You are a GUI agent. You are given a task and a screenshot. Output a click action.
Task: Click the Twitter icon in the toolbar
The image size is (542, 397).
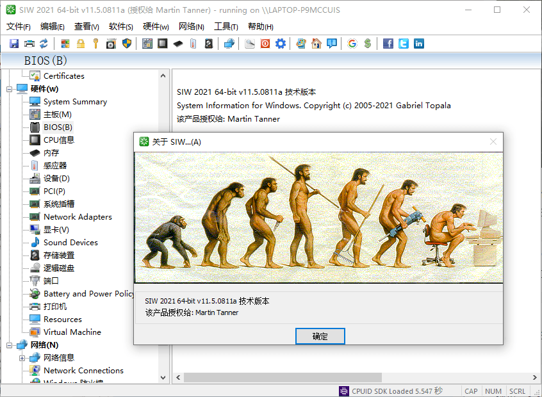(404, 43)
